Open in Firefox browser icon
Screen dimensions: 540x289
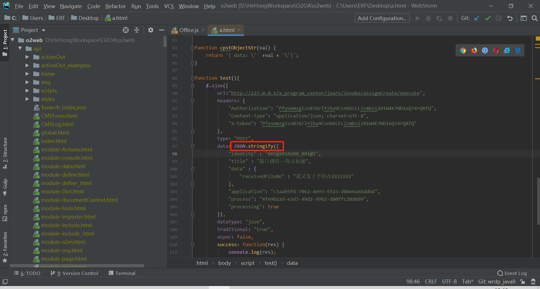click(474, 50)
